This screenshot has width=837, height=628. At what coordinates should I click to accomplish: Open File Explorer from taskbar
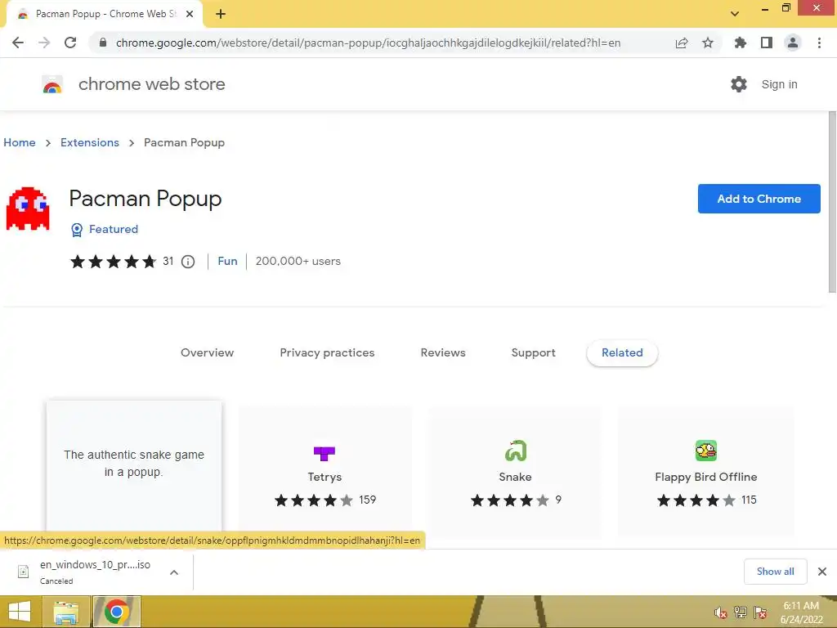(65, 612)
